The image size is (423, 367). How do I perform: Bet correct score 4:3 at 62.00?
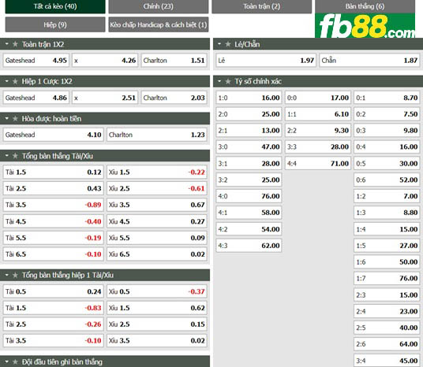(249, 246)
